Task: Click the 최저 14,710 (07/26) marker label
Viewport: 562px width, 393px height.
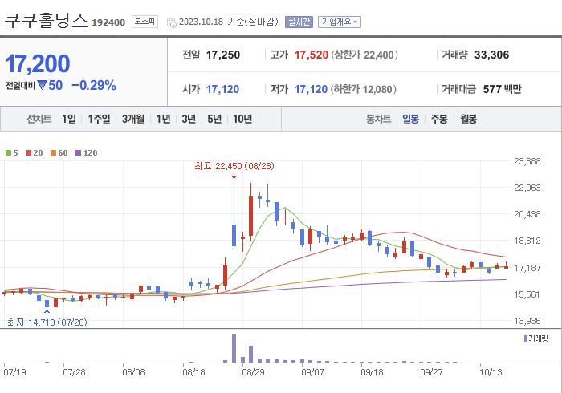Action: click(47, 322)
